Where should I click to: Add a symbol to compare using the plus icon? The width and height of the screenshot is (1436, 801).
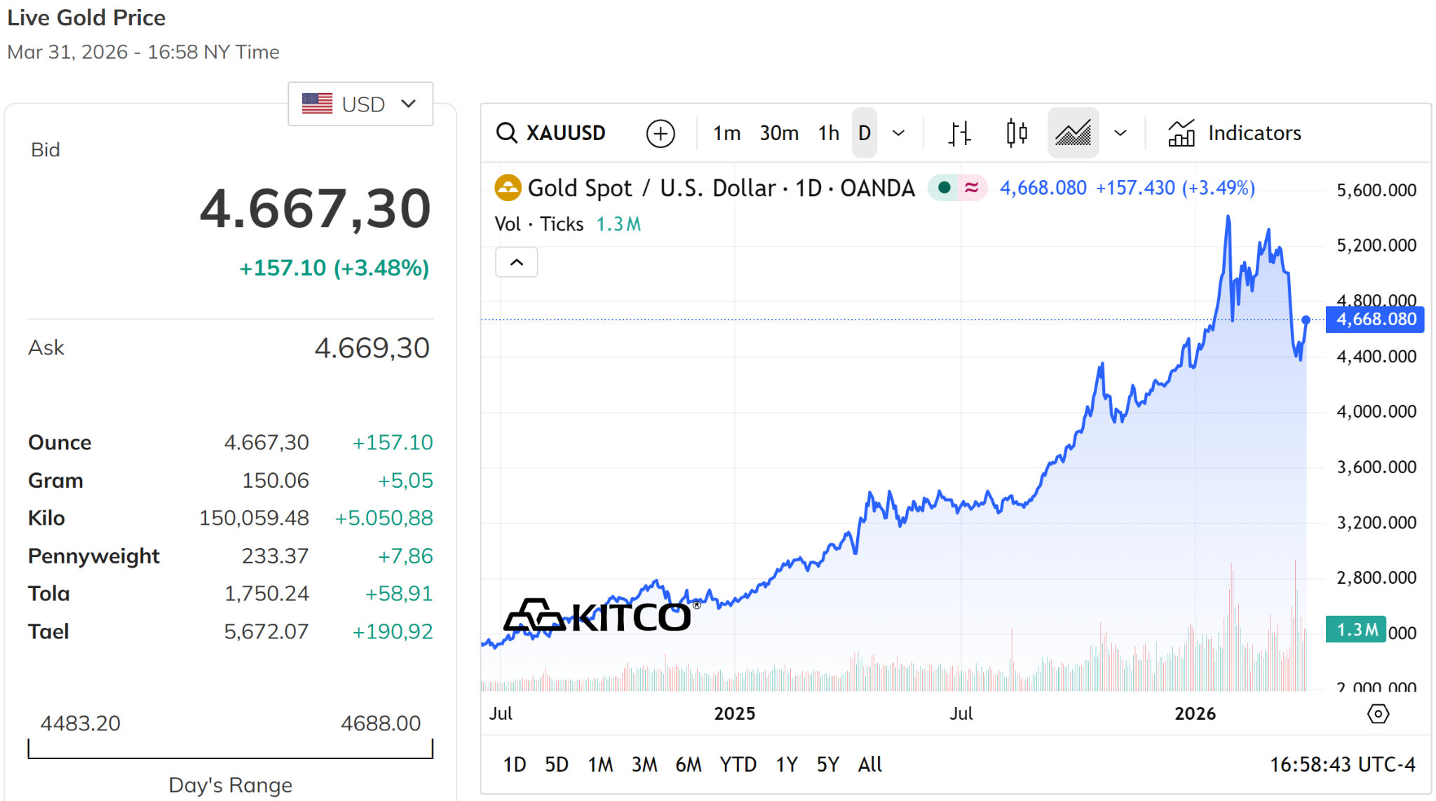(660, 133)
